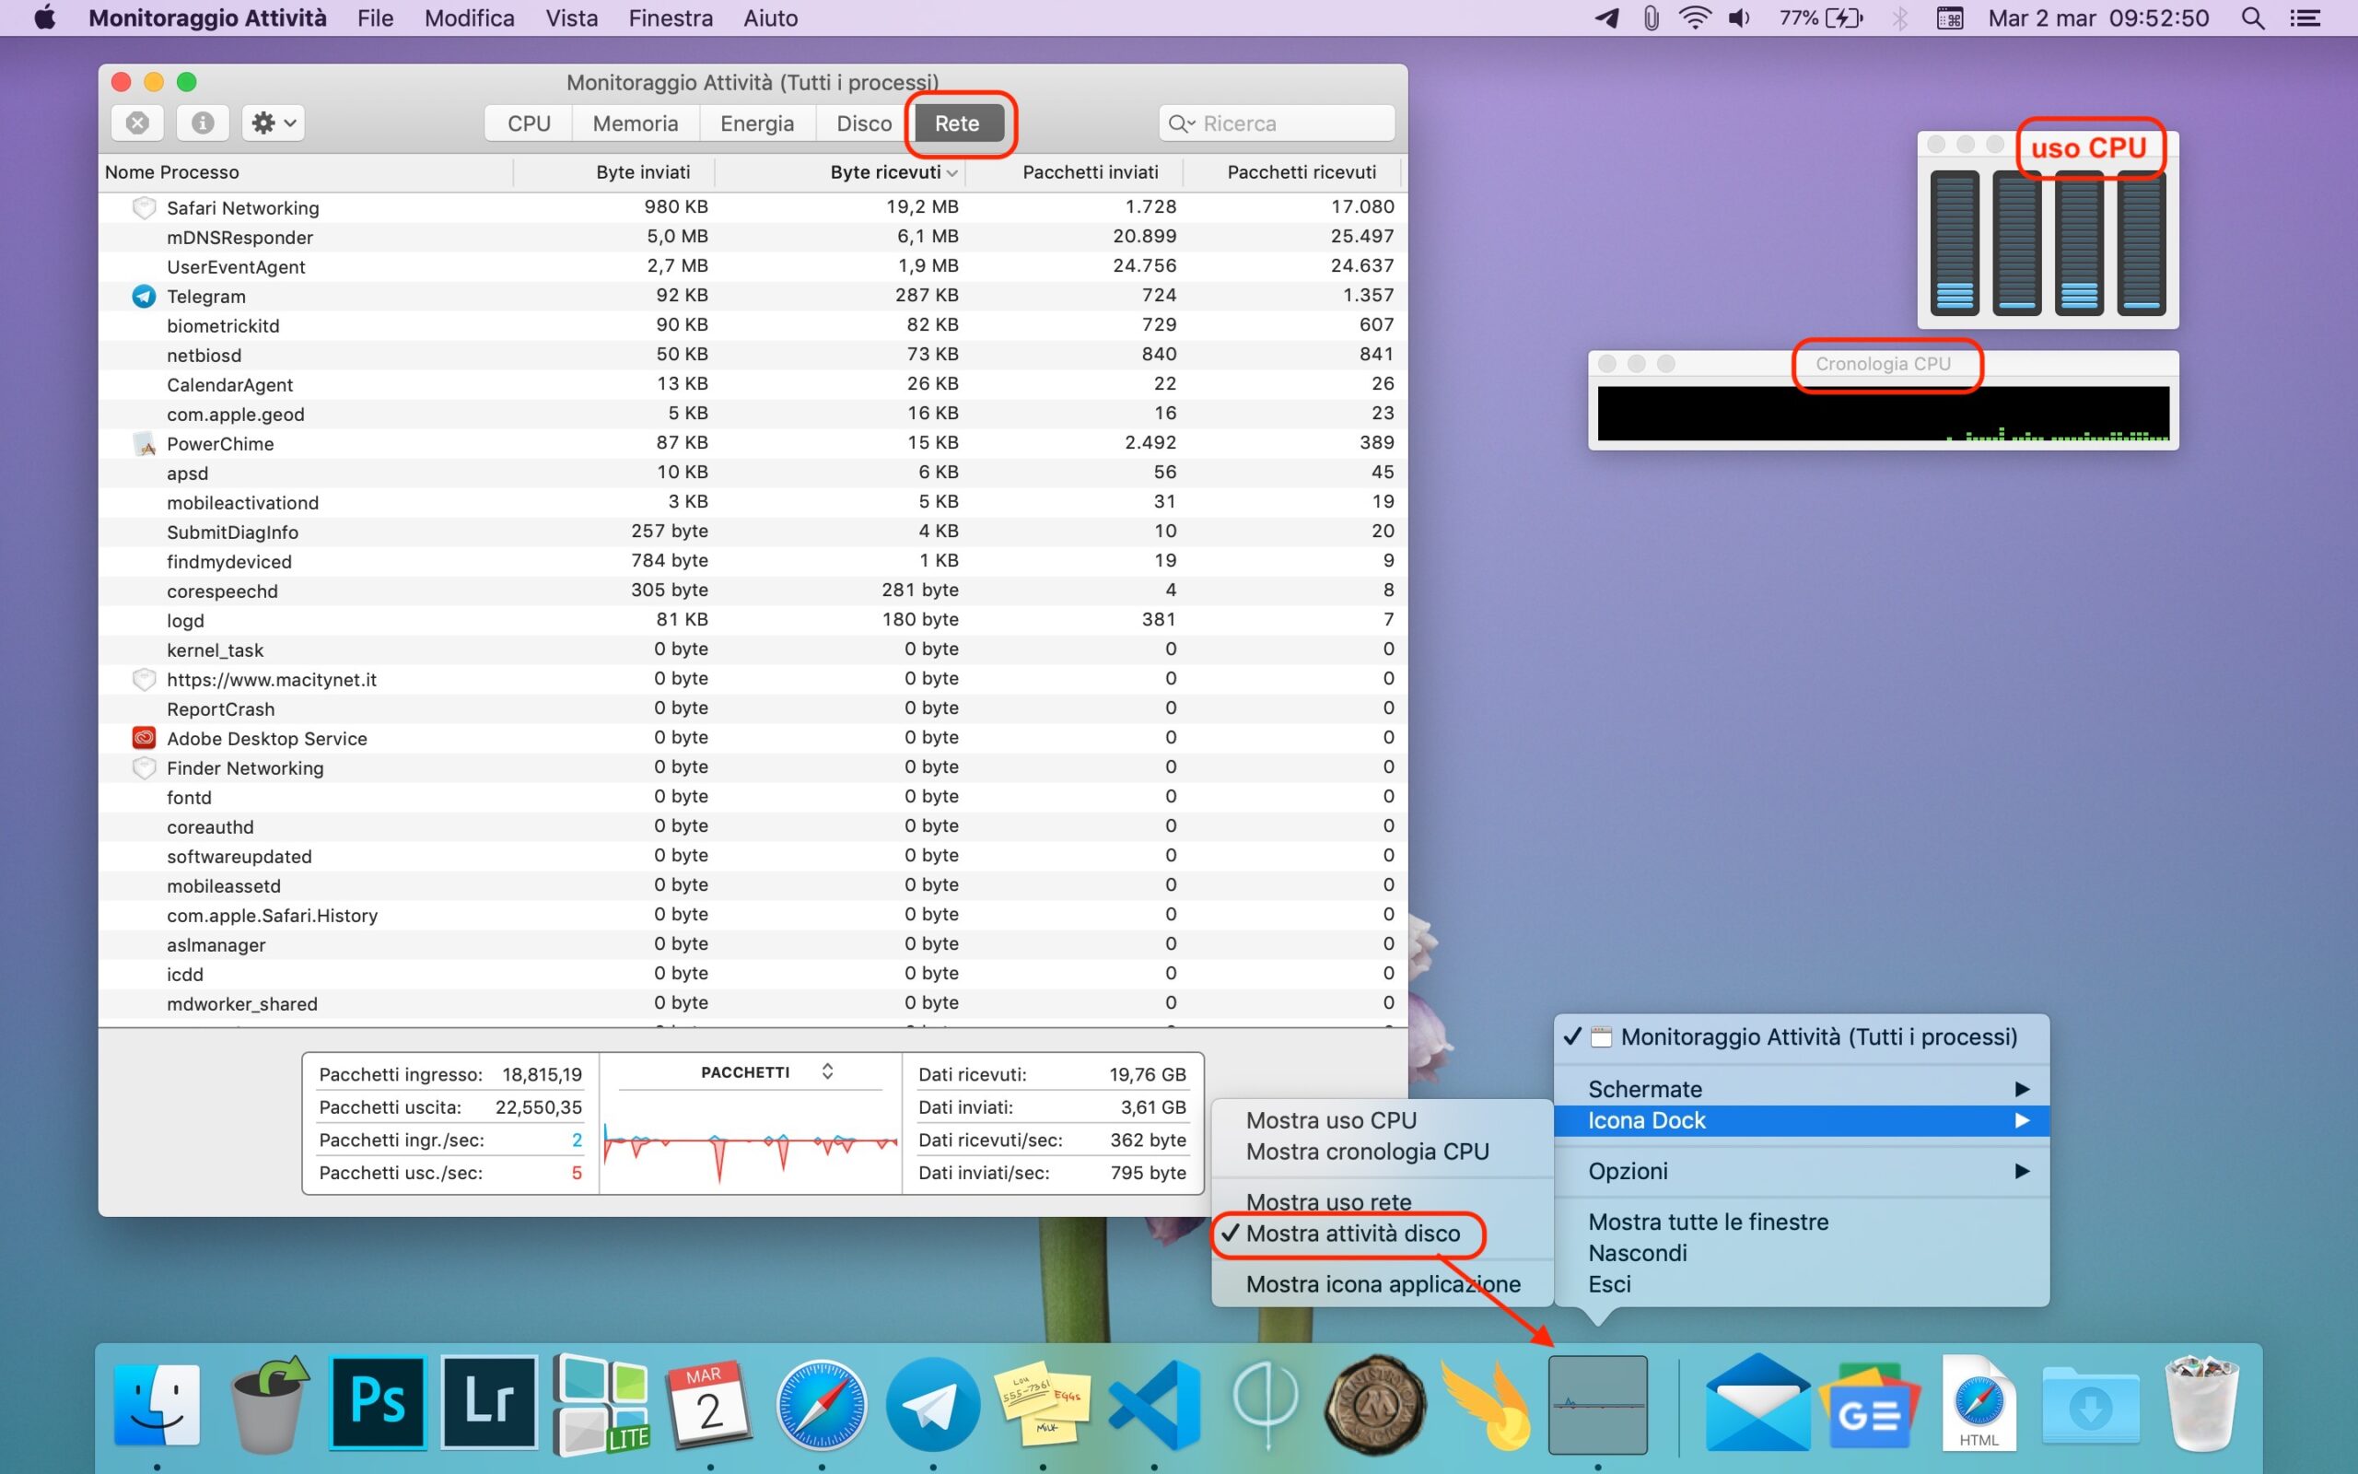This screenshot has height=1474, width=2358.
Task: Click the stop process X toolbar icon
Action: point(137,123)
